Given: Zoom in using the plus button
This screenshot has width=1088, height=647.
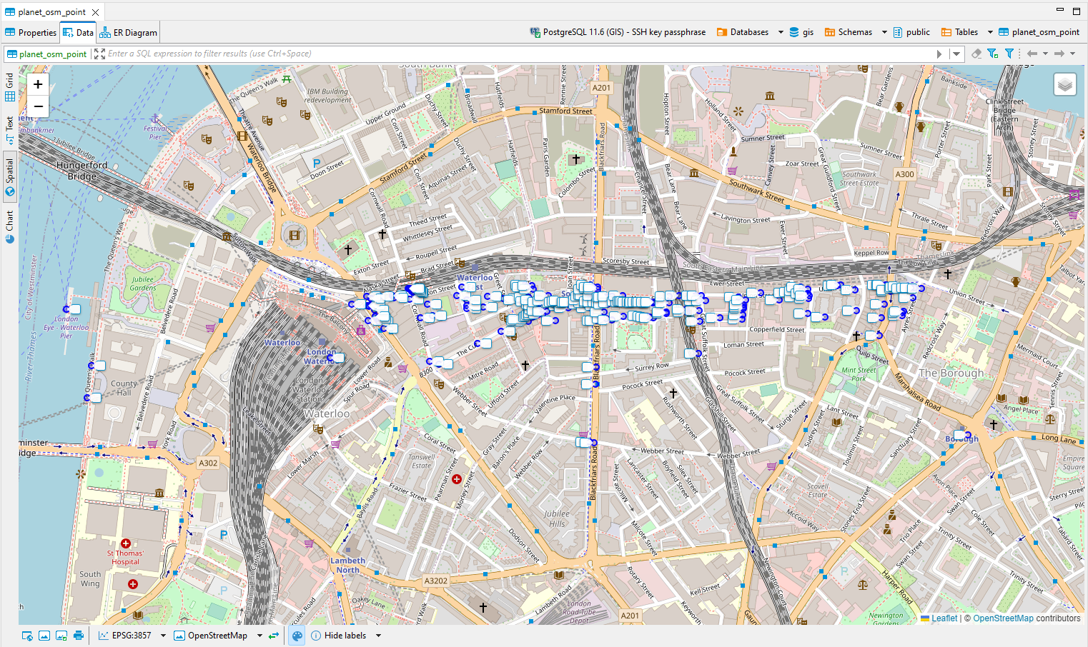Looking at the screenshot, I should (37, 84).
